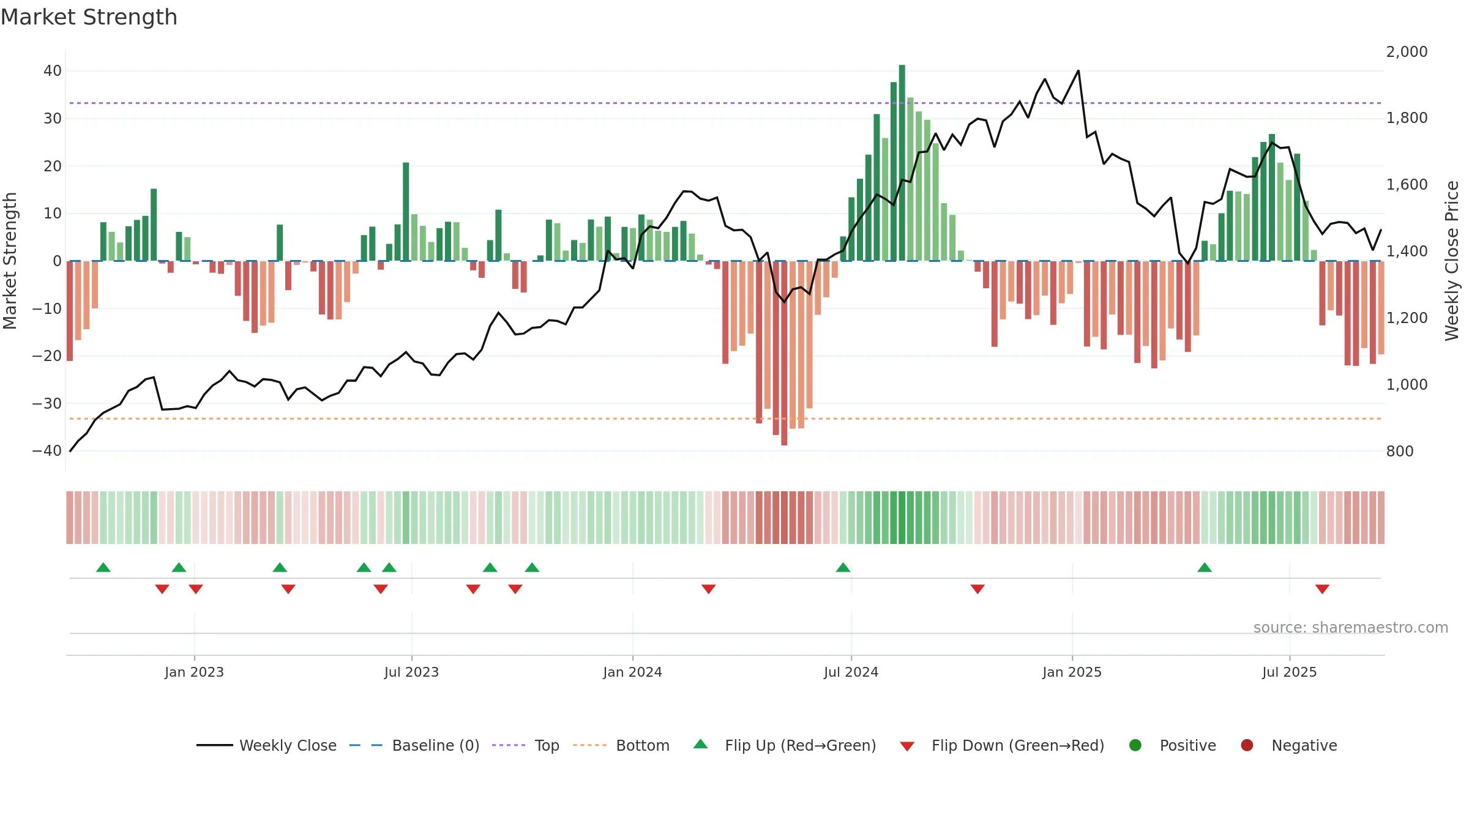Click the Market Strength chart title

tap(89, 17)
